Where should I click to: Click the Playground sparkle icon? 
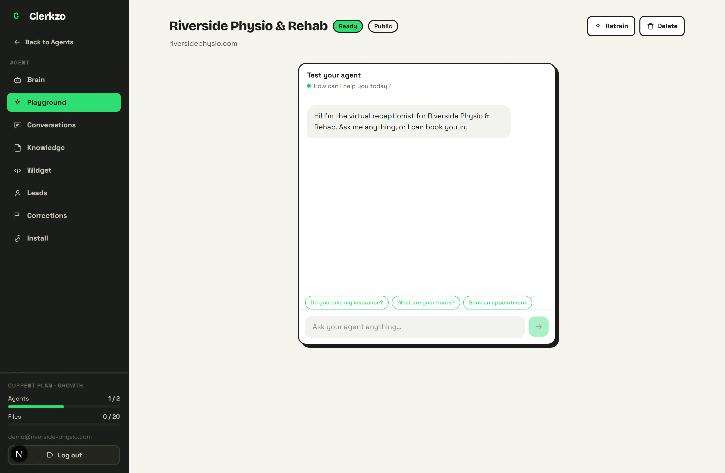coord(18,102)
